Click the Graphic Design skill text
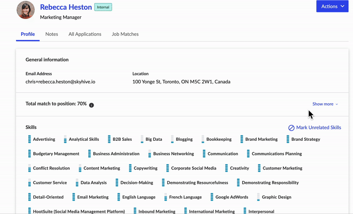 pos(277,197)
